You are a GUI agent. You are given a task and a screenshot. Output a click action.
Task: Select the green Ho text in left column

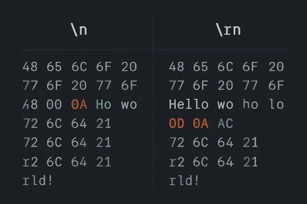coord(103,104)
